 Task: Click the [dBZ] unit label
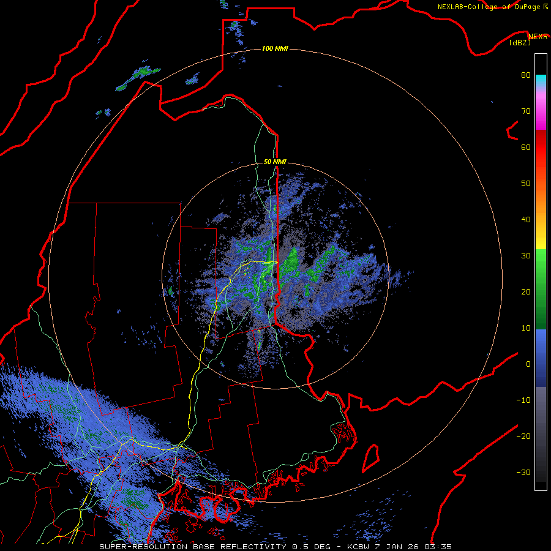click(x=520, y=43)
